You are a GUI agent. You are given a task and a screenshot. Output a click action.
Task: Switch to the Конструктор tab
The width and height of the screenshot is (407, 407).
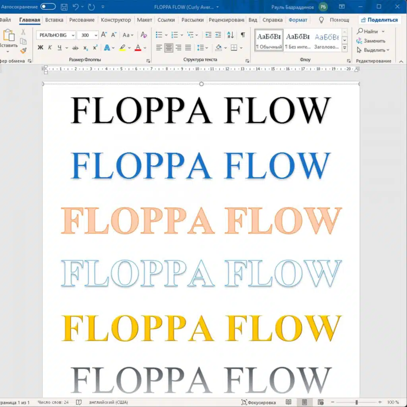[116, 20]
